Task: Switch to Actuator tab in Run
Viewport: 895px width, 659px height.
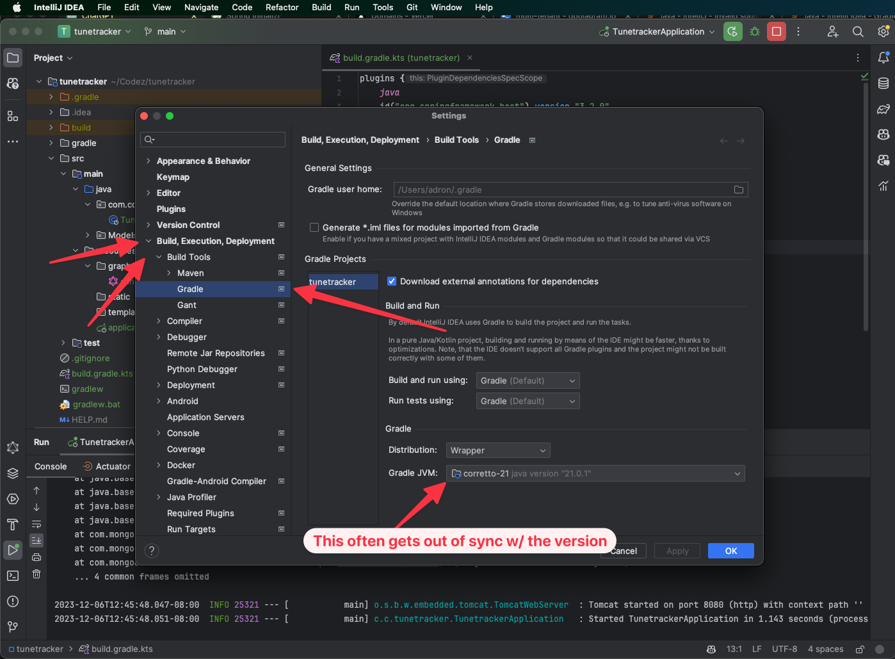Action: tap(107, 466)
